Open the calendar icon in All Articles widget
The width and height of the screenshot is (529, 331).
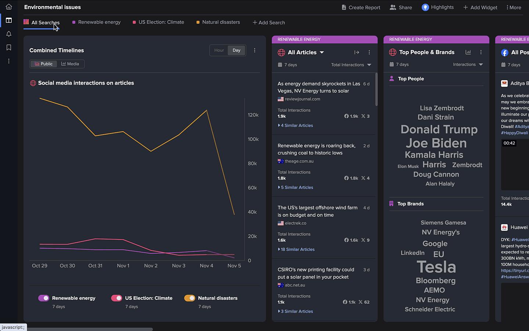pyautogui.click(x=280, y=65)
